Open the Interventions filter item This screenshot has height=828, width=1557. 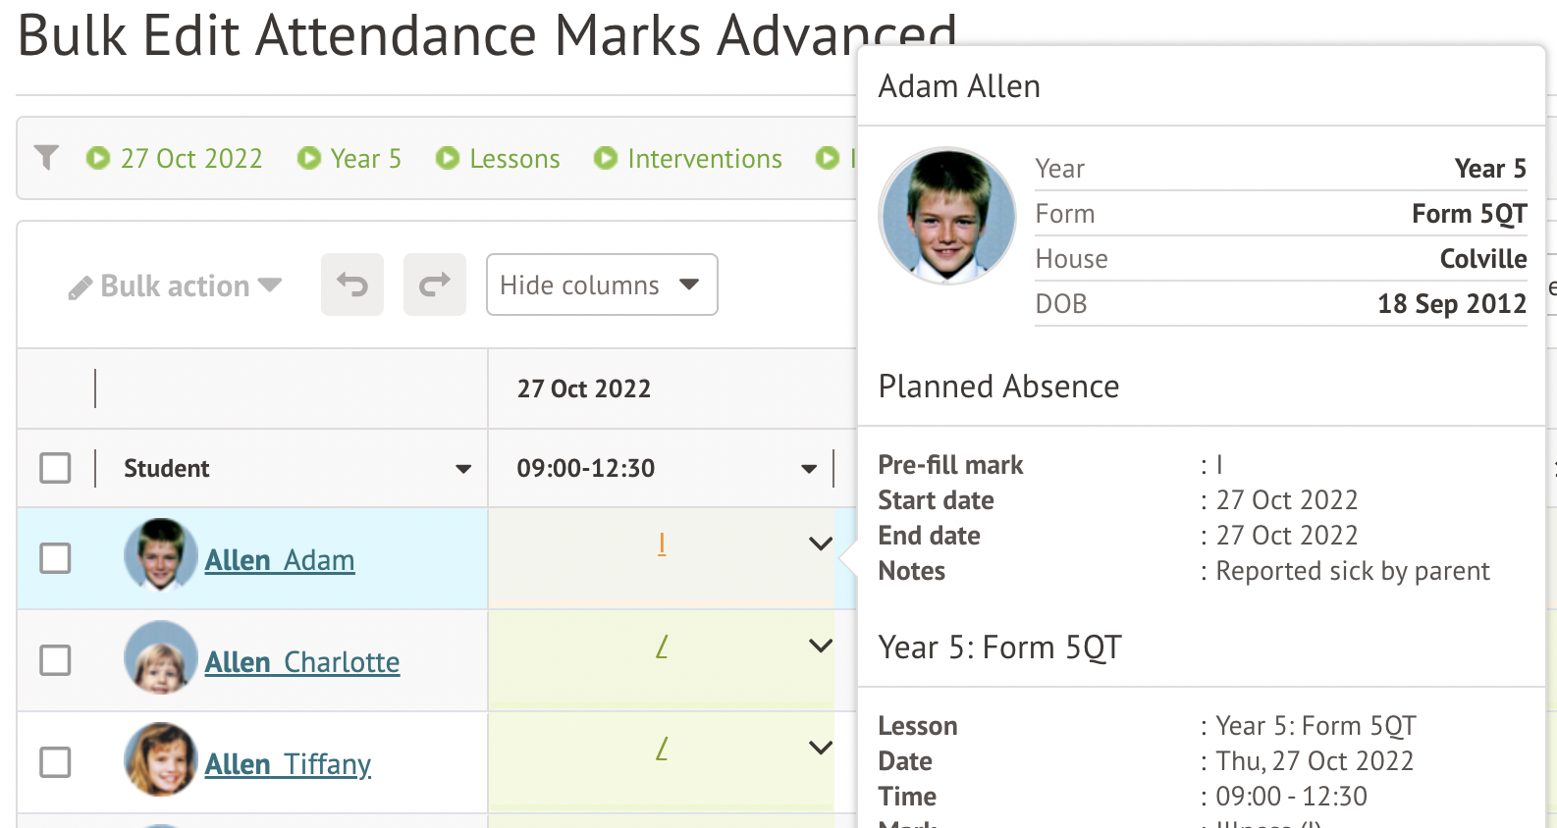click(705, 159)
